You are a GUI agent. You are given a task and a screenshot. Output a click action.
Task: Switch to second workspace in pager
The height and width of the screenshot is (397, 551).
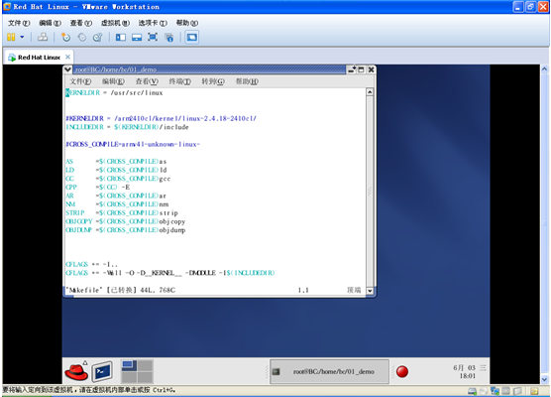145,365
